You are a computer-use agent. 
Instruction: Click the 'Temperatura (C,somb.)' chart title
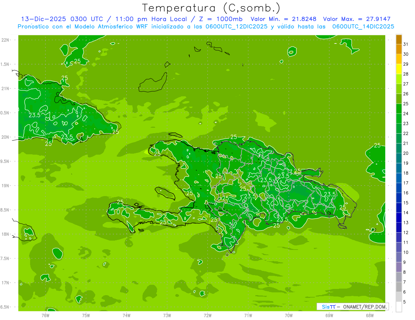coord(211,8)
